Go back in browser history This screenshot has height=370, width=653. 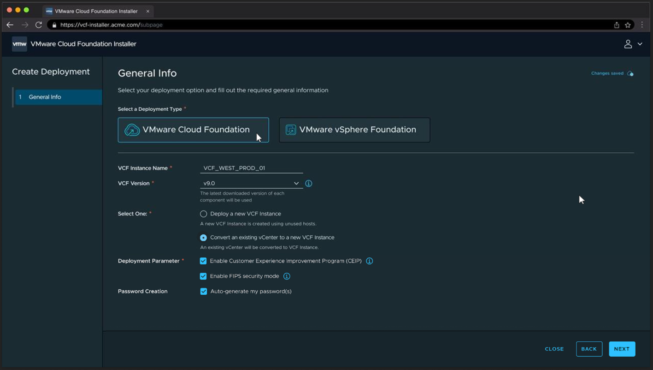coord(10,25)
